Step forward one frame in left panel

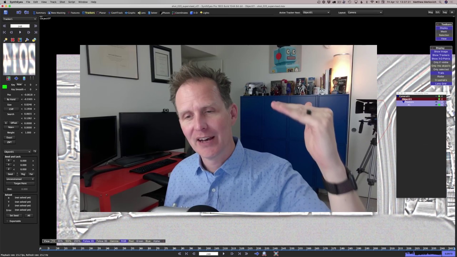pyautogui.click(x=29, y=32)
